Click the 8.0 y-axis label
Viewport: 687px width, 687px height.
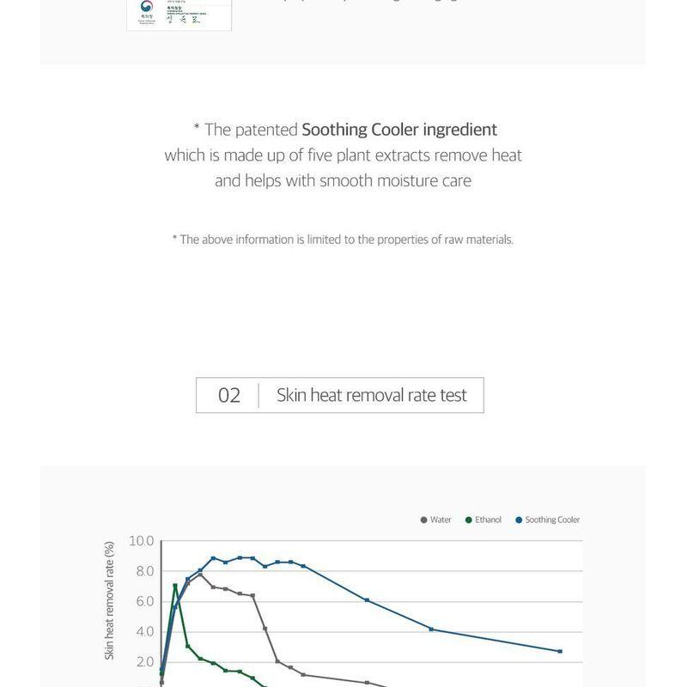144,571
